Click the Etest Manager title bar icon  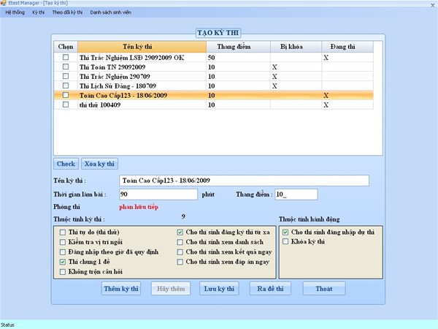[4, 4]
